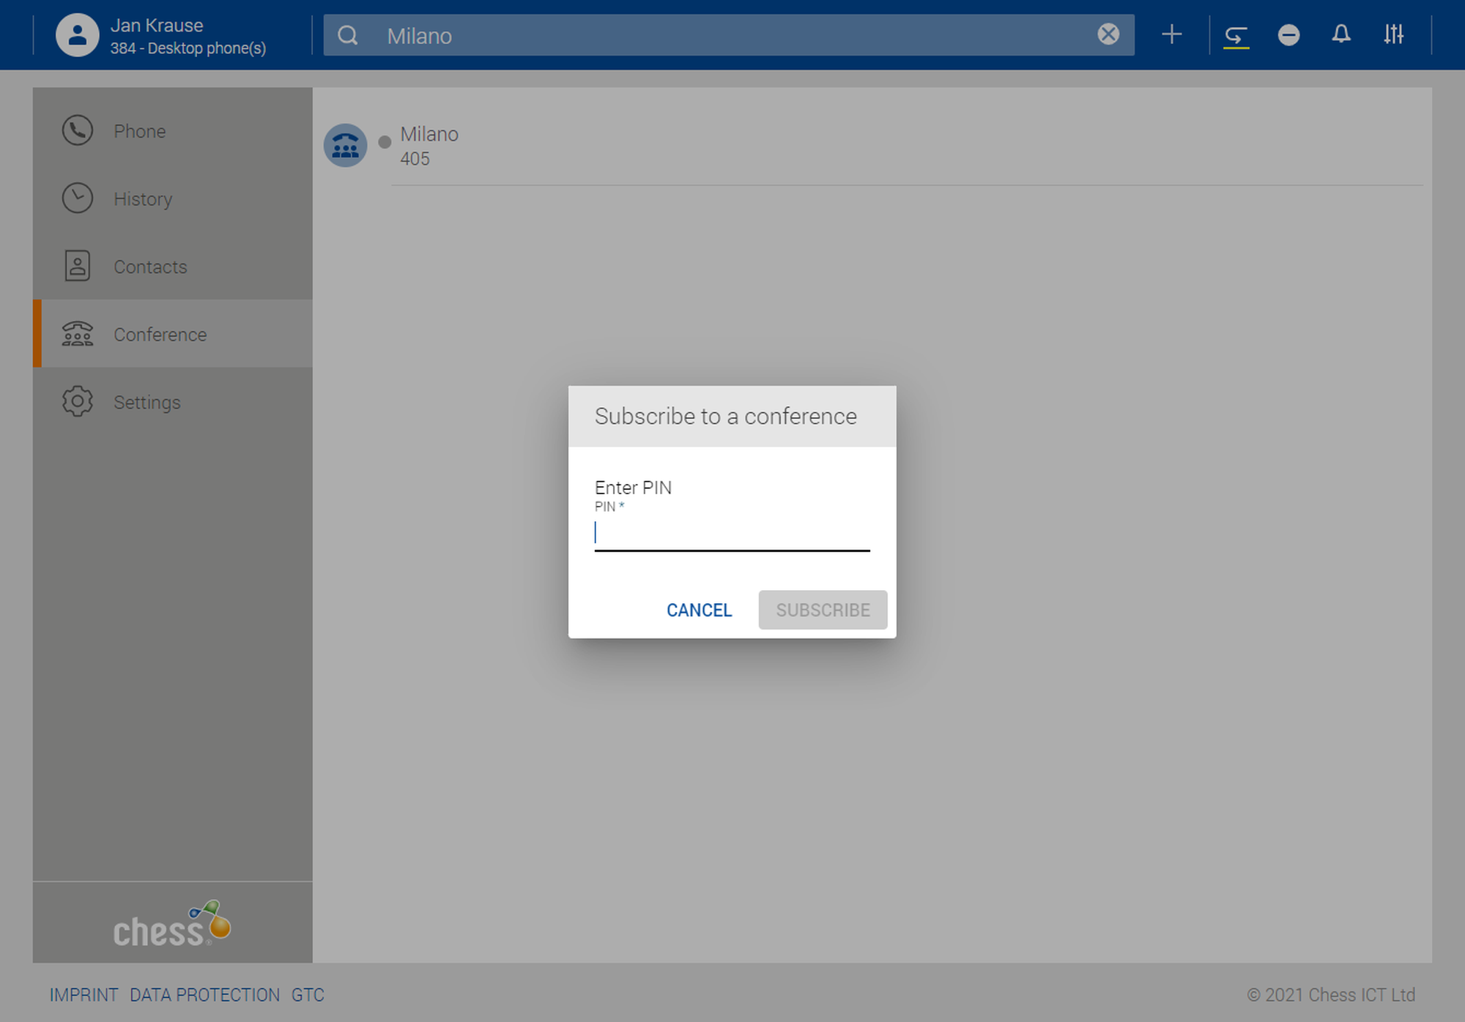Click inside the PIN input field

[731, 534]
